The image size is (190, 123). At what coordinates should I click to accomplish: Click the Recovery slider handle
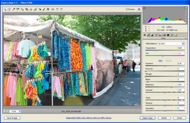[x=146, y=71]
